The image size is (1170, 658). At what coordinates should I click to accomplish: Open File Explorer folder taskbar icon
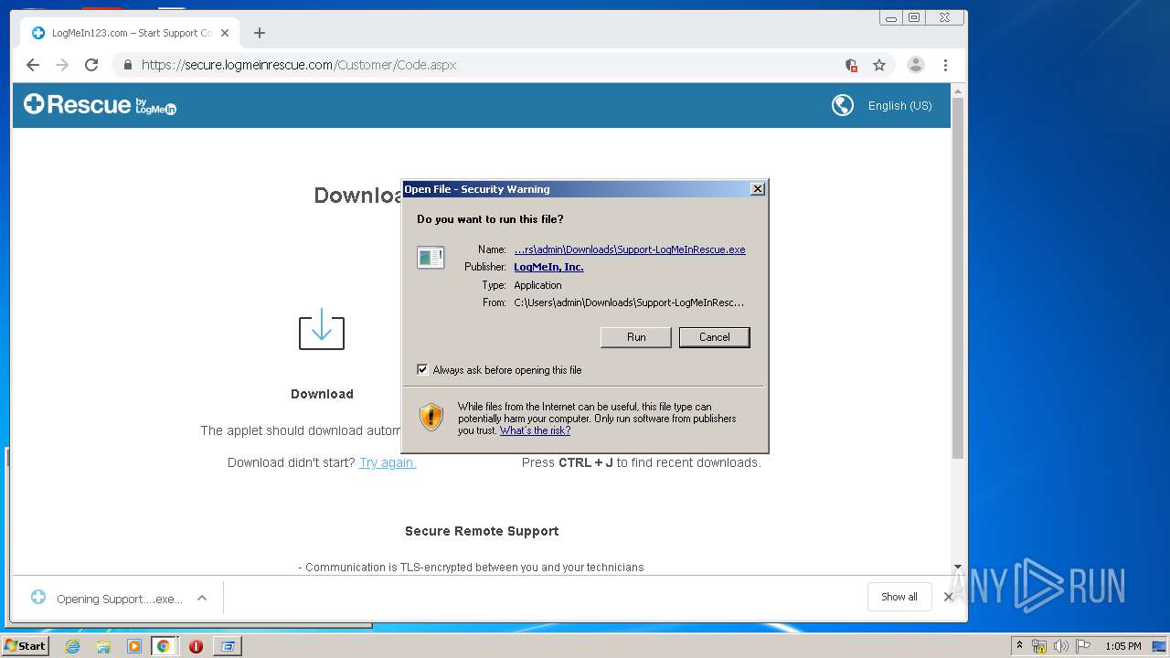click(x=103, y=646)
